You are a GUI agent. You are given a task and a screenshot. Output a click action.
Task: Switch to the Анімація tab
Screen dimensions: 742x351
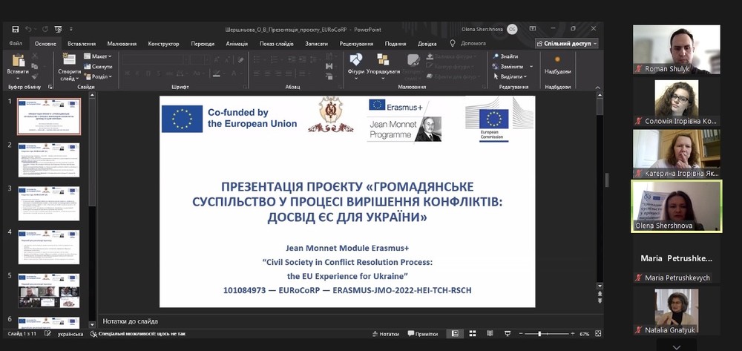click(237, 44)
